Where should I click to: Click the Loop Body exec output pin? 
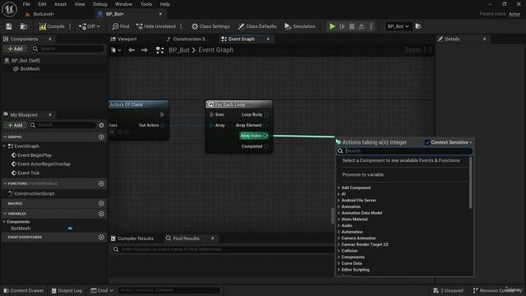click(266, 114)
